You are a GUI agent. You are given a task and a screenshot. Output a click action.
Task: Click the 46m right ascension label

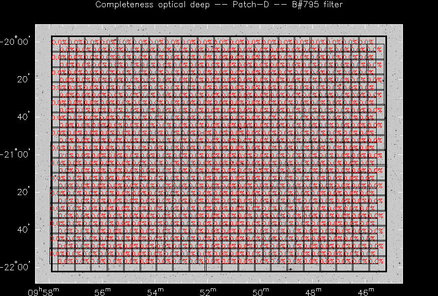pyautogui.click(x=366, y=292)
